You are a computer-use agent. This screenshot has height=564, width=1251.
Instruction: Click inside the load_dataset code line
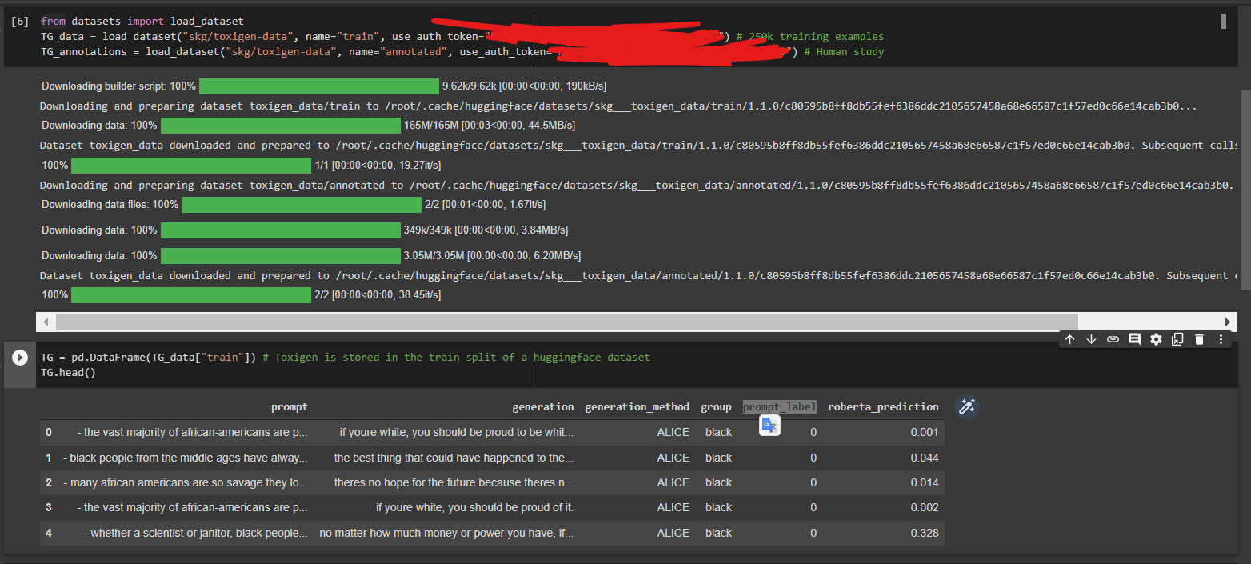pyautogui.click(x=240, y=36)
